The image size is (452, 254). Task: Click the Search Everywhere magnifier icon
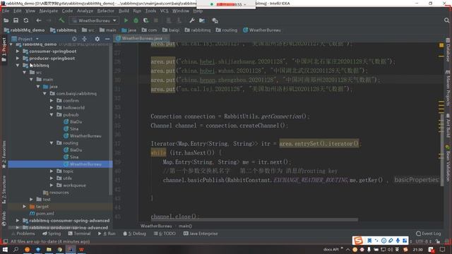[x=446, y=20]
